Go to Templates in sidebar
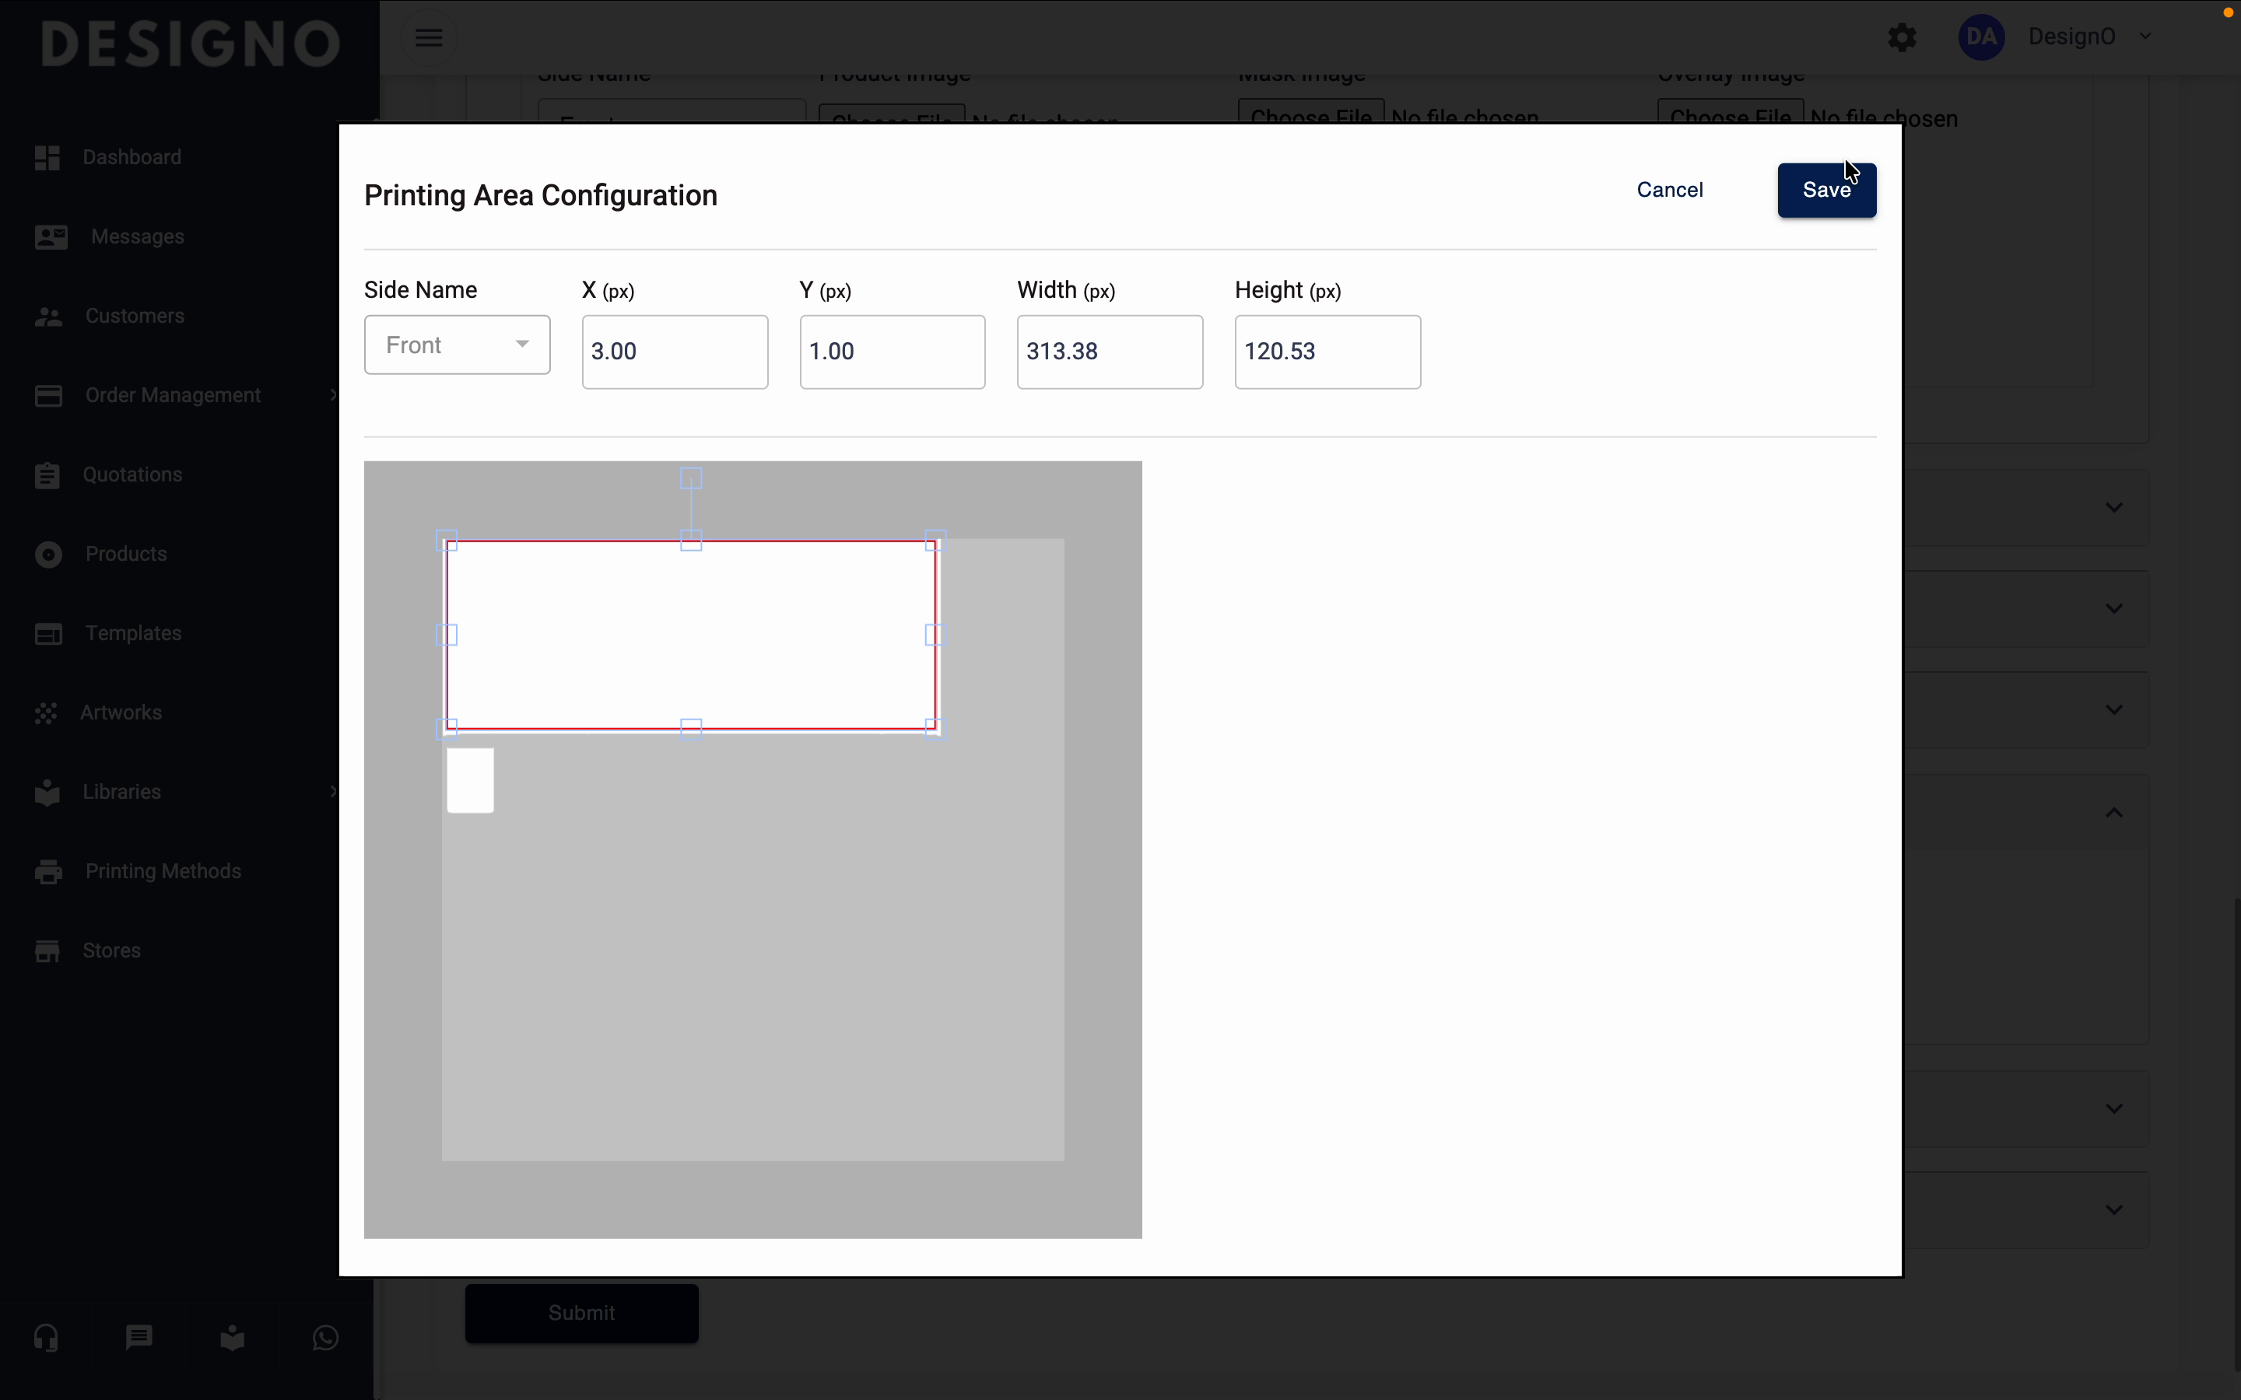The height and width of the screenshot is (1400, 2241). (x=133, y=633)
